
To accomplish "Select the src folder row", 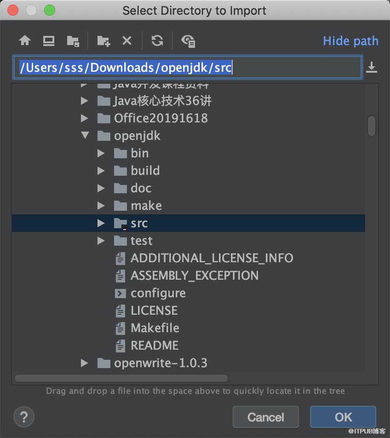I will pyautogui.click(x=189, y=223).
